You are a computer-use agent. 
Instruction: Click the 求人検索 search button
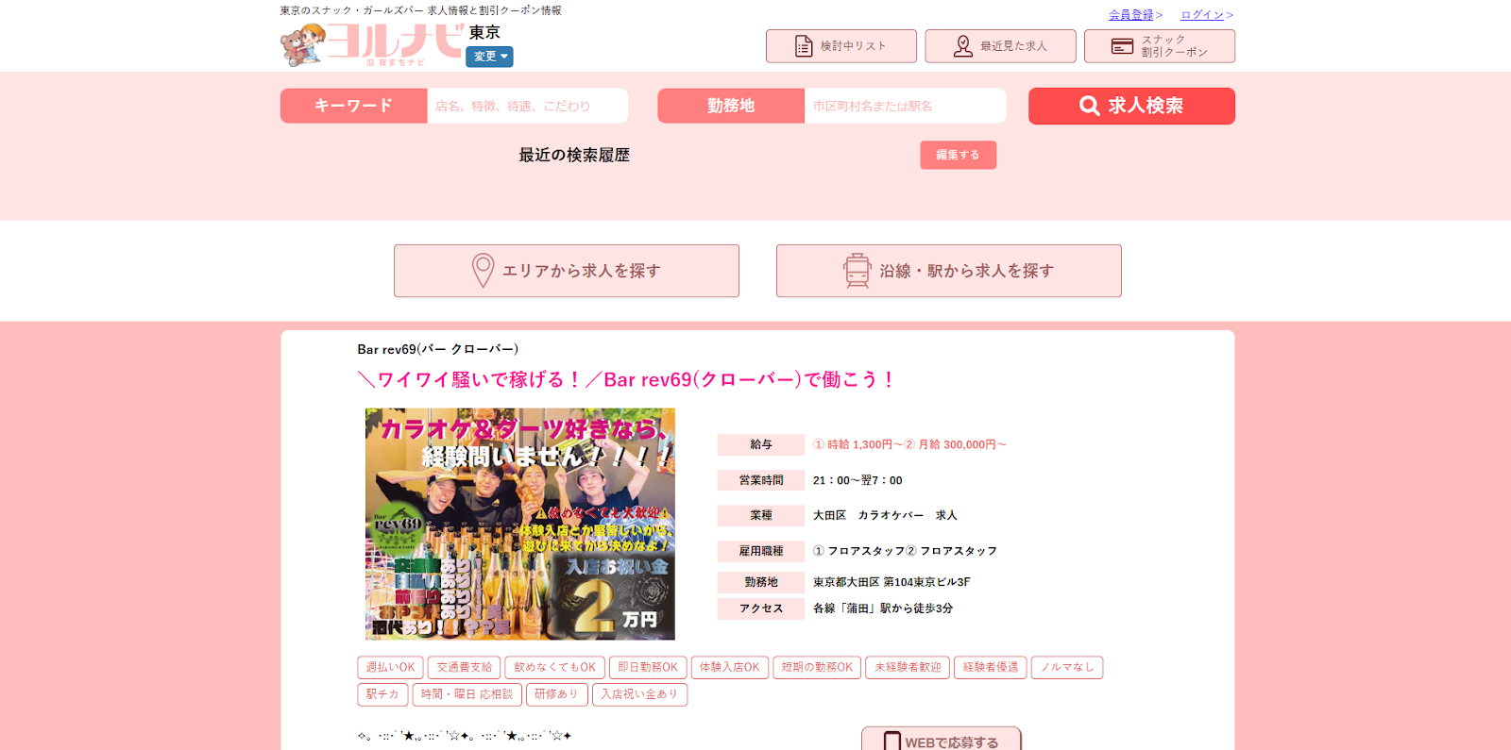[1131, 106]
